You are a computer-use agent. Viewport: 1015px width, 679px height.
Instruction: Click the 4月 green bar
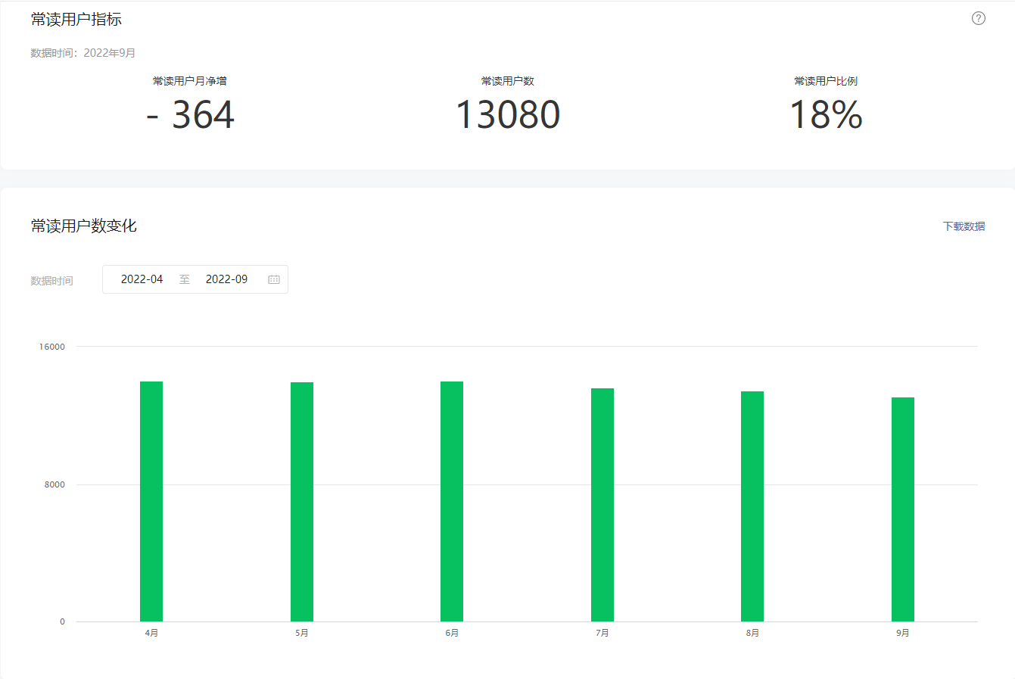coord(151,501)
